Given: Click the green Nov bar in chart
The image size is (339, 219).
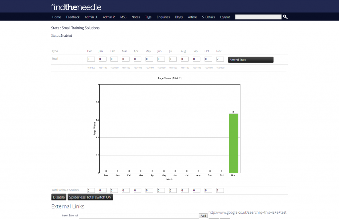Looking at the screenshot, I should (x=233, y=143).
